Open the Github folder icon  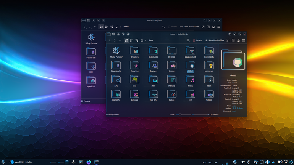coord(190,65)
